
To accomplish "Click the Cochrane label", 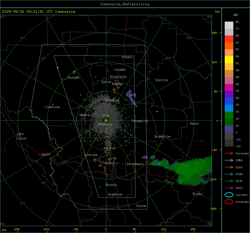I will pos(91,155).
